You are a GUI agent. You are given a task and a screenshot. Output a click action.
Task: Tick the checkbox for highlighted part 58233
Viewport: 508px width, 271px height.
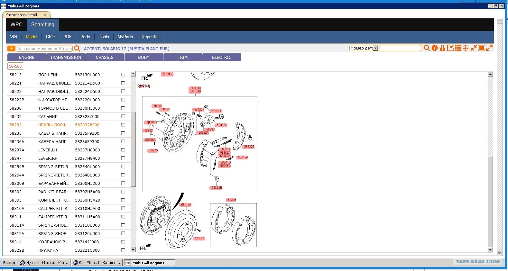(123, 125)
